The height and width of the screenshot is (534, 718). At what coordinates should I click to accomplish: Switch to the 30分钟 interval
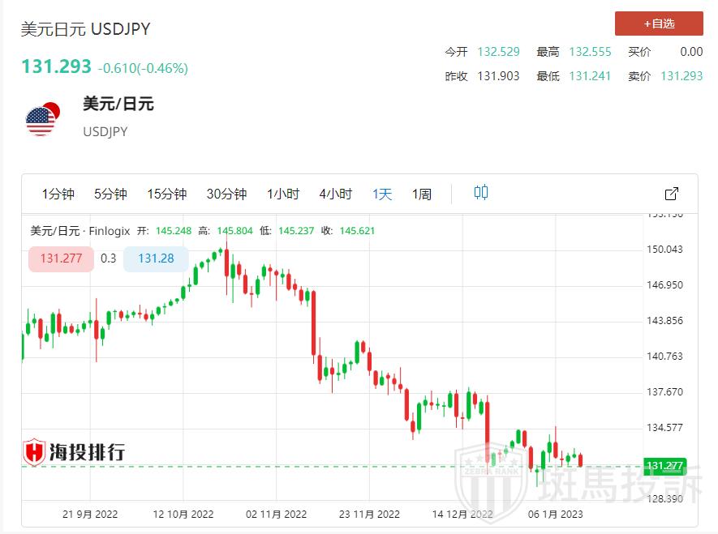(226, 194)
